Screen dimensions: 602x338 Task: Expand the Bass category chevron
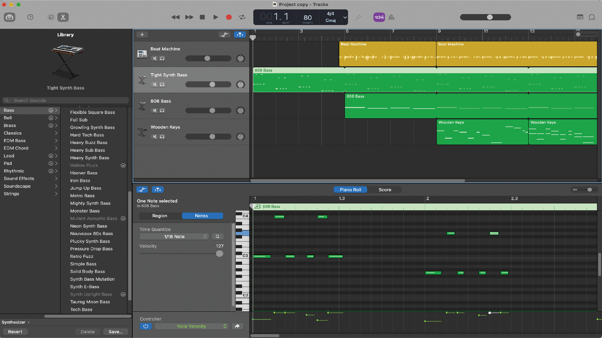[x=56, y=110]
